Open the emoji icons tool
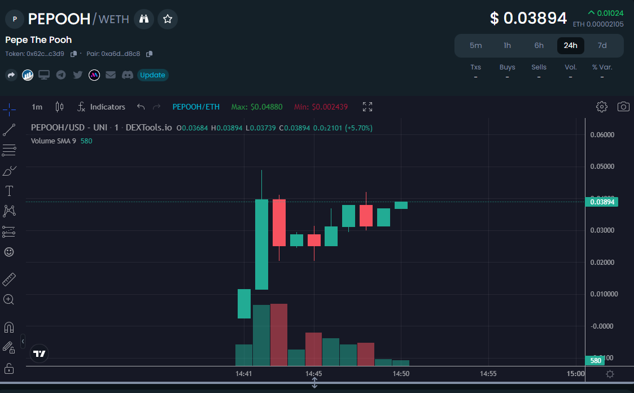 9,252
